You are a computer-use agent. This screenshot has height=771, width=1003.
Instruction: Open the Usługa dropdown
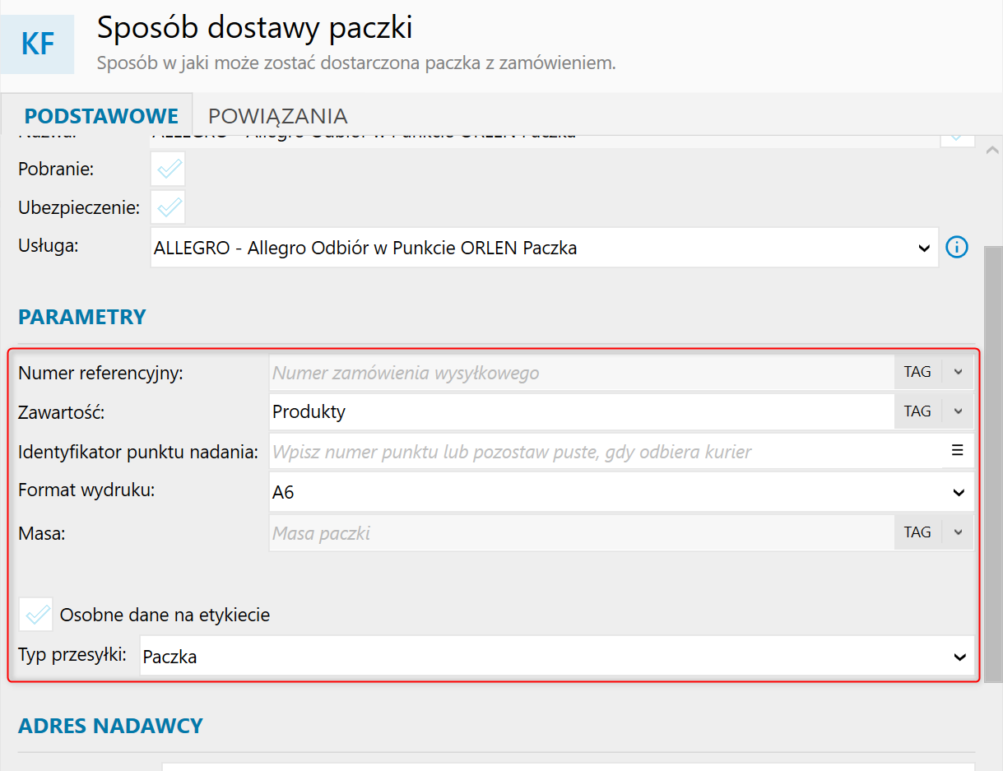924,248
